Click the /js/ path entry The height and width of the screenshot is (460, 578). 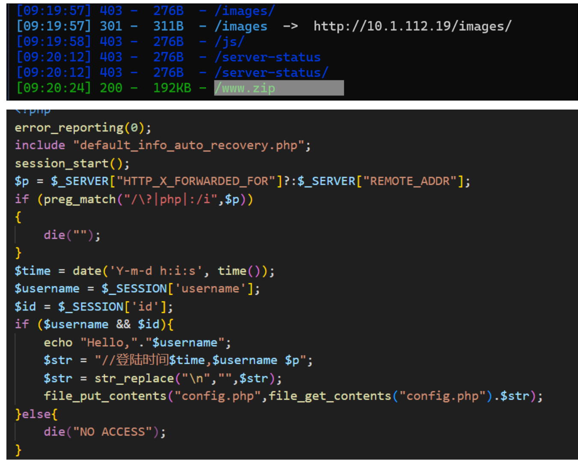click(230, 42)
